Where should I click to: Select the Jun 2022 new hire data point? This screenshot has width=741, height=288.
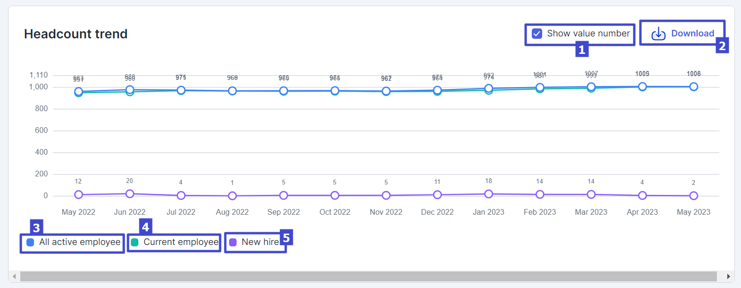130,194
